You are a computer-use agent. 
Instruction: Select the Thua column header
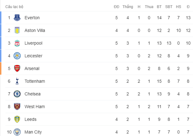[149, 7]
